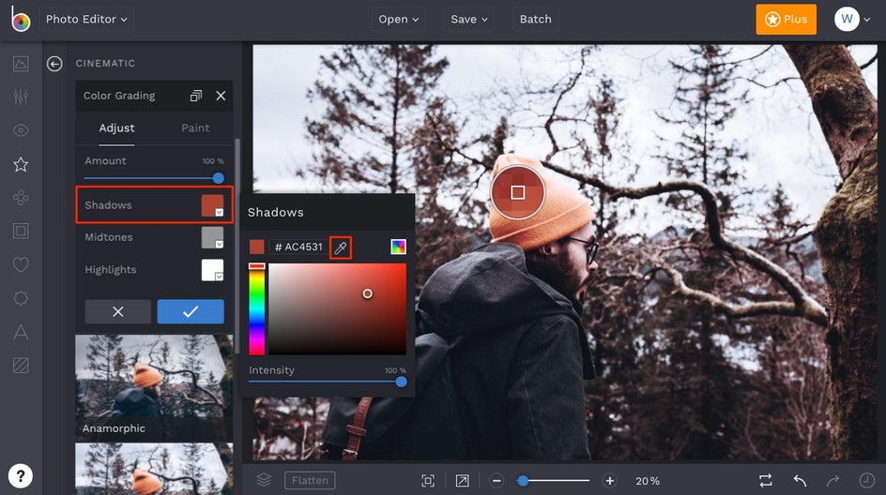Expand the user account W menu
This screenshot has width=886, height=495.
coord(852,19)
